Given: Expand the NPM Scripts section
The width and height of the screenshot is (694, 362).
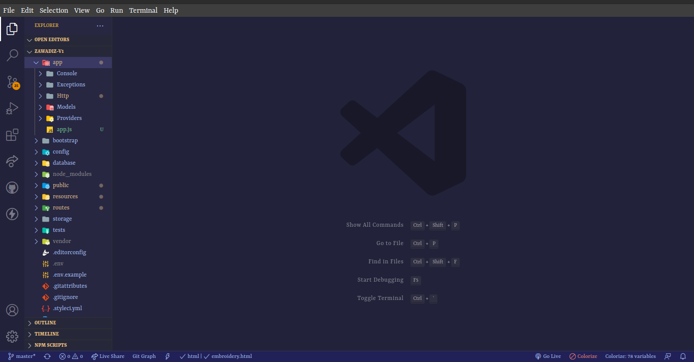Looking at the screenshot, I should tap(68, 345).
